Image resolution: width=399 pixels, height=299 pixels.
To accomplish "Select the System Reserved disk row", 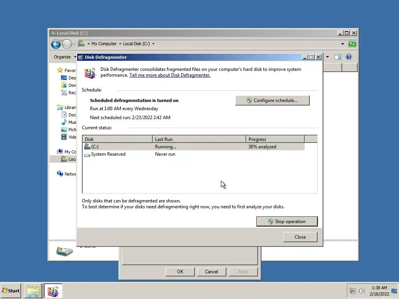I will click(194, 154).
